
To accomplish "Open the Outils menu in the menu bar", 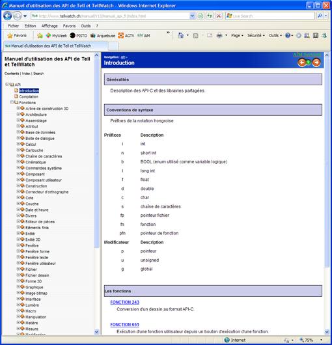I will click(x=85, y=26).
